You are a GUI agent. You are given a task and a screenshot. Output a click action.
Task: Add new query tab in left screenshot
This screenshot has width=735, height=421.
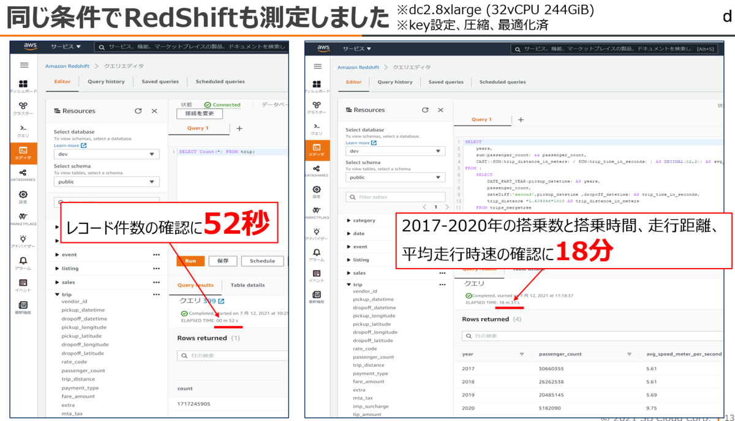[239, 129]
